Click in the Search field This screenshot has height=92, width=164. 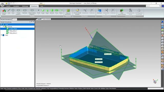[152, 6]
